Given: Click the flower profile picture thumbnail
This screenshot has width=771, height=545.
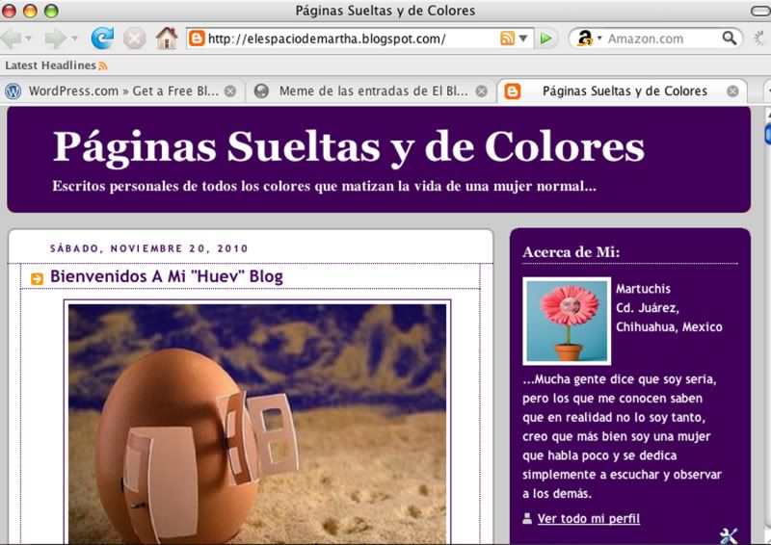Looking at the screenshot, I should [x=567, y=322].
